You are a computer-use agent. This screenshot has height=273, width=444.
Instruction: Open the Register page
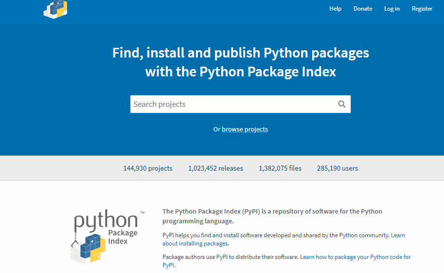click(422, 9)
